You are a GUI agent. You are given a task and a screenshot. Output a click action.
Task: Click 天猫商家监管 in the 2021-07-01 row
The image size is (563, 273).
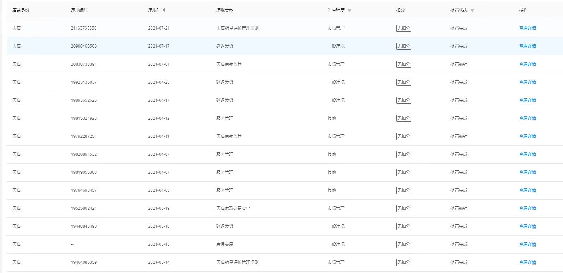[x=229, y=64]
